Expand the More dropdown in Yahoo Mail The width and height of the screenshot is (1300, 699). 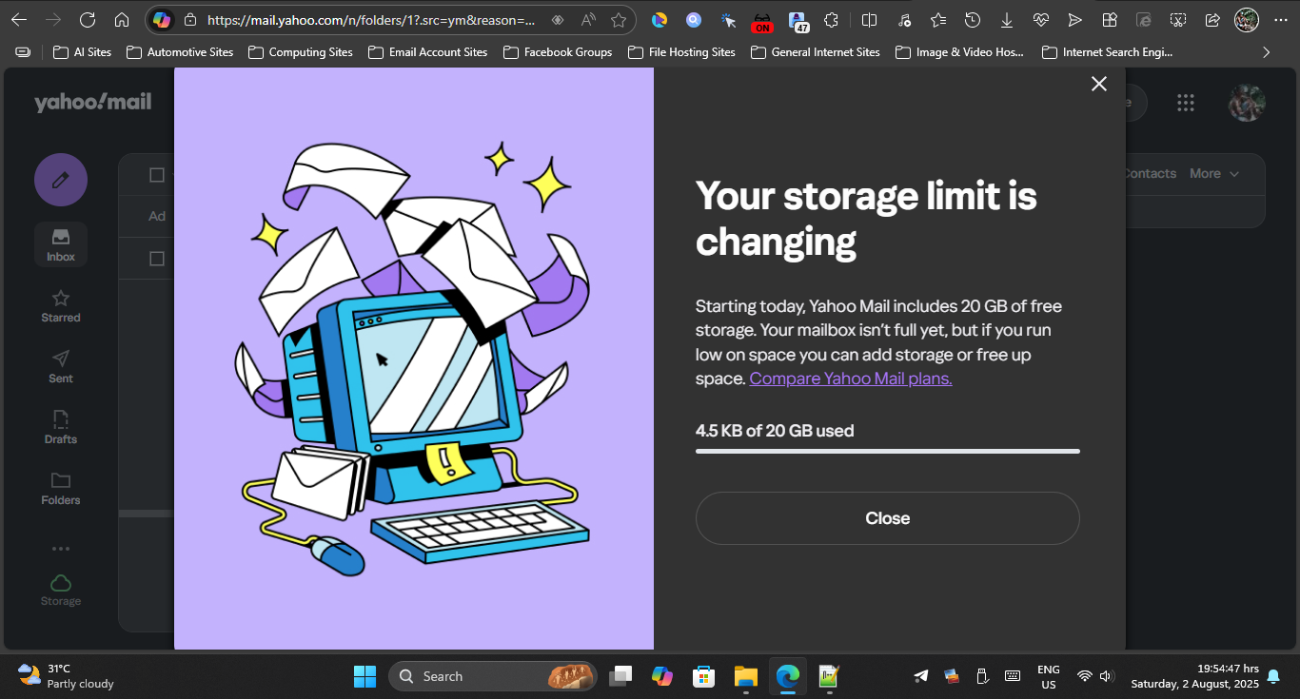point(1214,174)
